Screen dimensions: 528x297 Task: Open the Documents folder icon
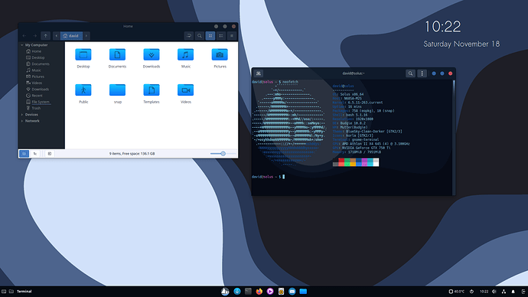(117, 54)
